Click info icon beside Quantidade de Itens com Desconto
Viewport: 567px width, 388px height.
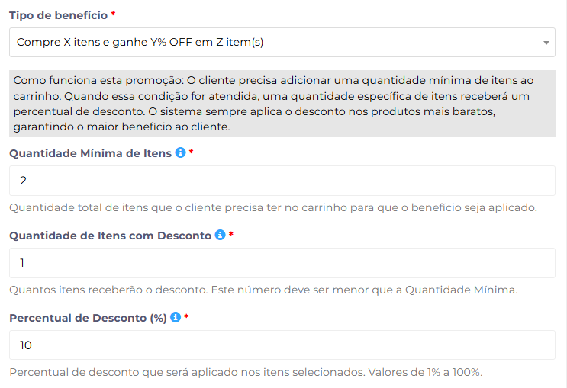(x=220, y=235)
